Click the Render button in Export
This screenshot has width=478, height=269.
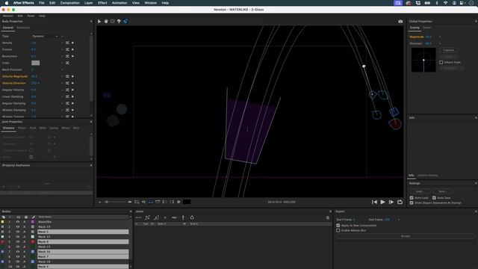(406, 236)
